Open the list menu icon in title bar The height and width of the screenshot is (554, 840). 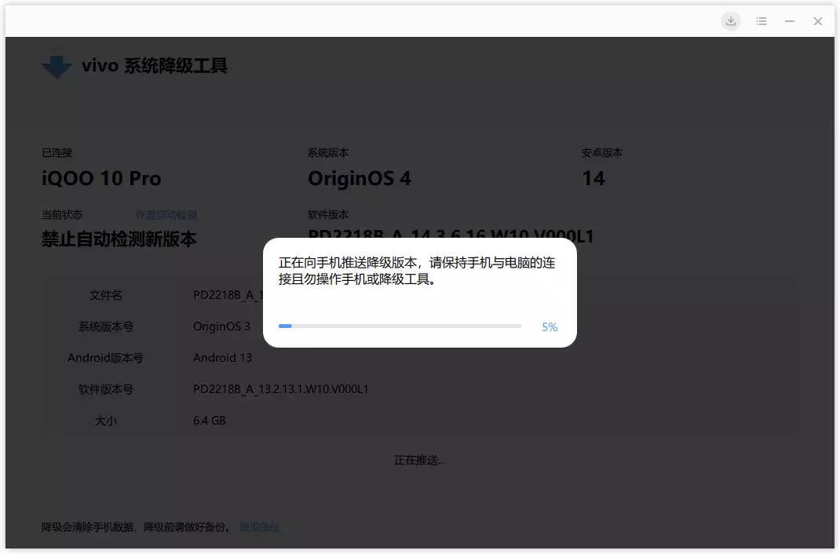761,21
